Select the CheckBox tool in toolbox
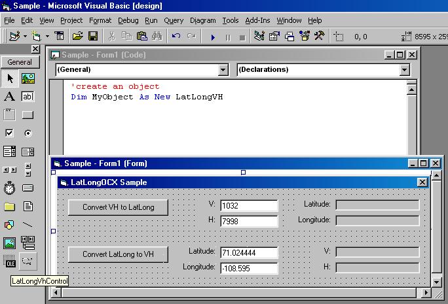The width and height of the screenshot is (448, 304). coord(10,133)
